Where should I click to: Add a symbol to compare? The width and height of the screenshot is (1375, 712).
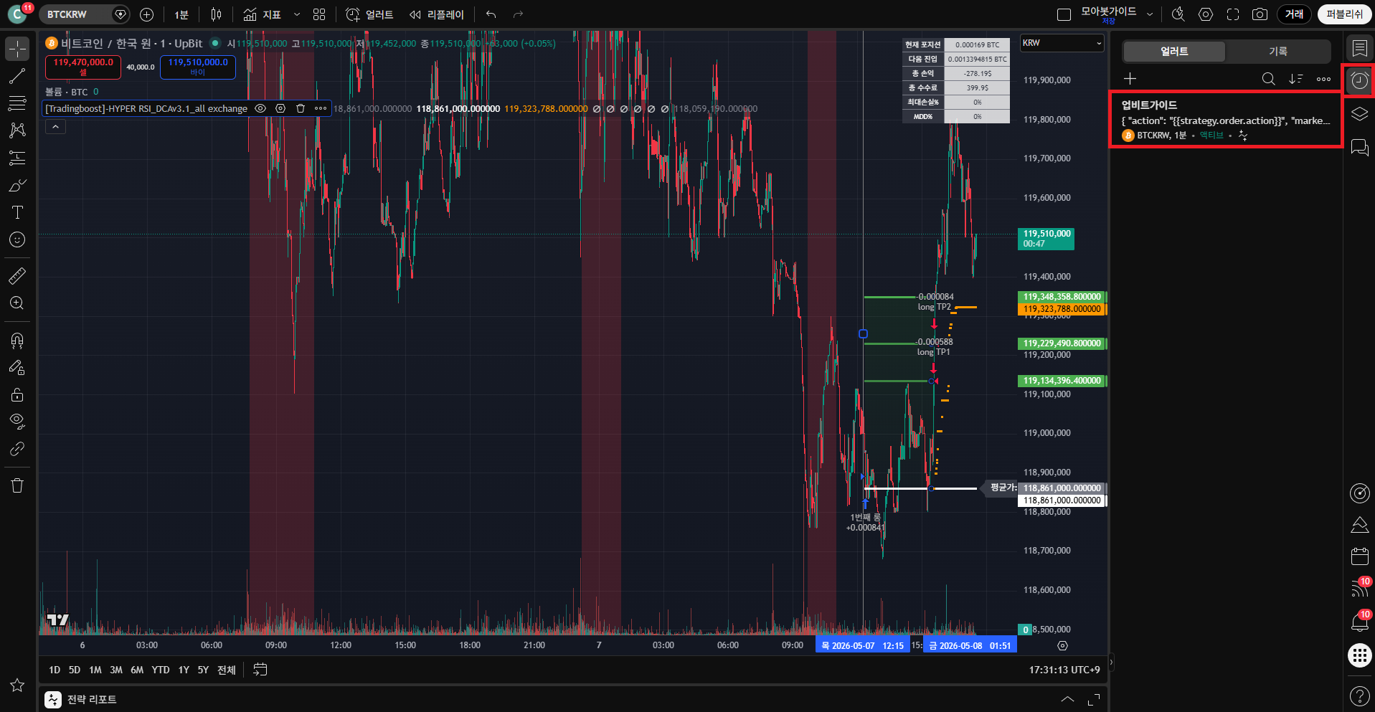pyautogui.click(x=146, y=14)
